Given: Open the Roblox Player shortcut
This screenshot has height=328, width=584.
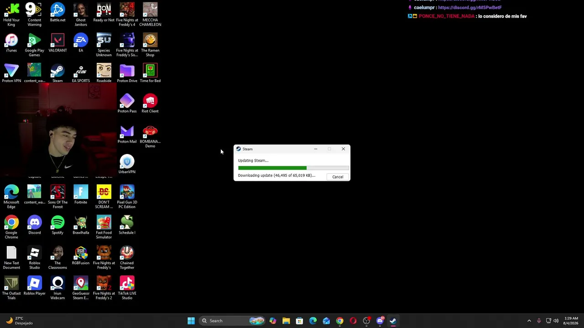Looking at the screenshot, I should click(34, 286).
